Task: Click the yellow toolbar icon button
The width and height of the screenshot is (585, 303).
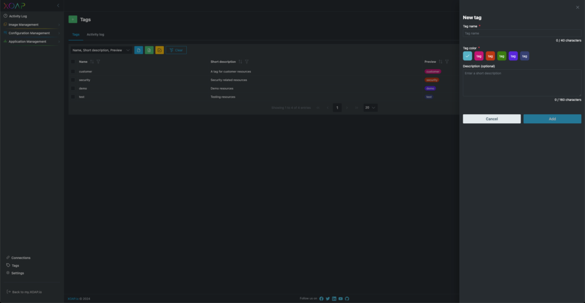Action: coord(159,50)
